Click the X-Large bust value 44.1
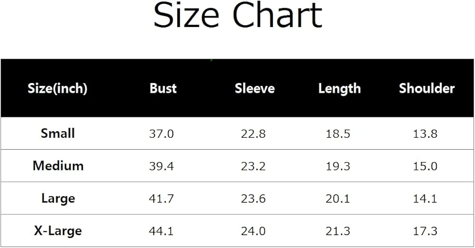Viewport: 475px width, 248px height. pyautogui.click(x=161, y=231)
